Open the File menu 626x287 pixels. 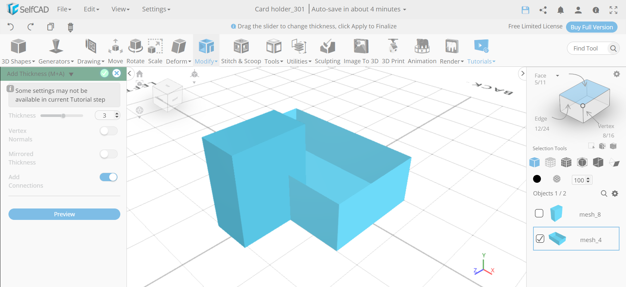[64, 9]
